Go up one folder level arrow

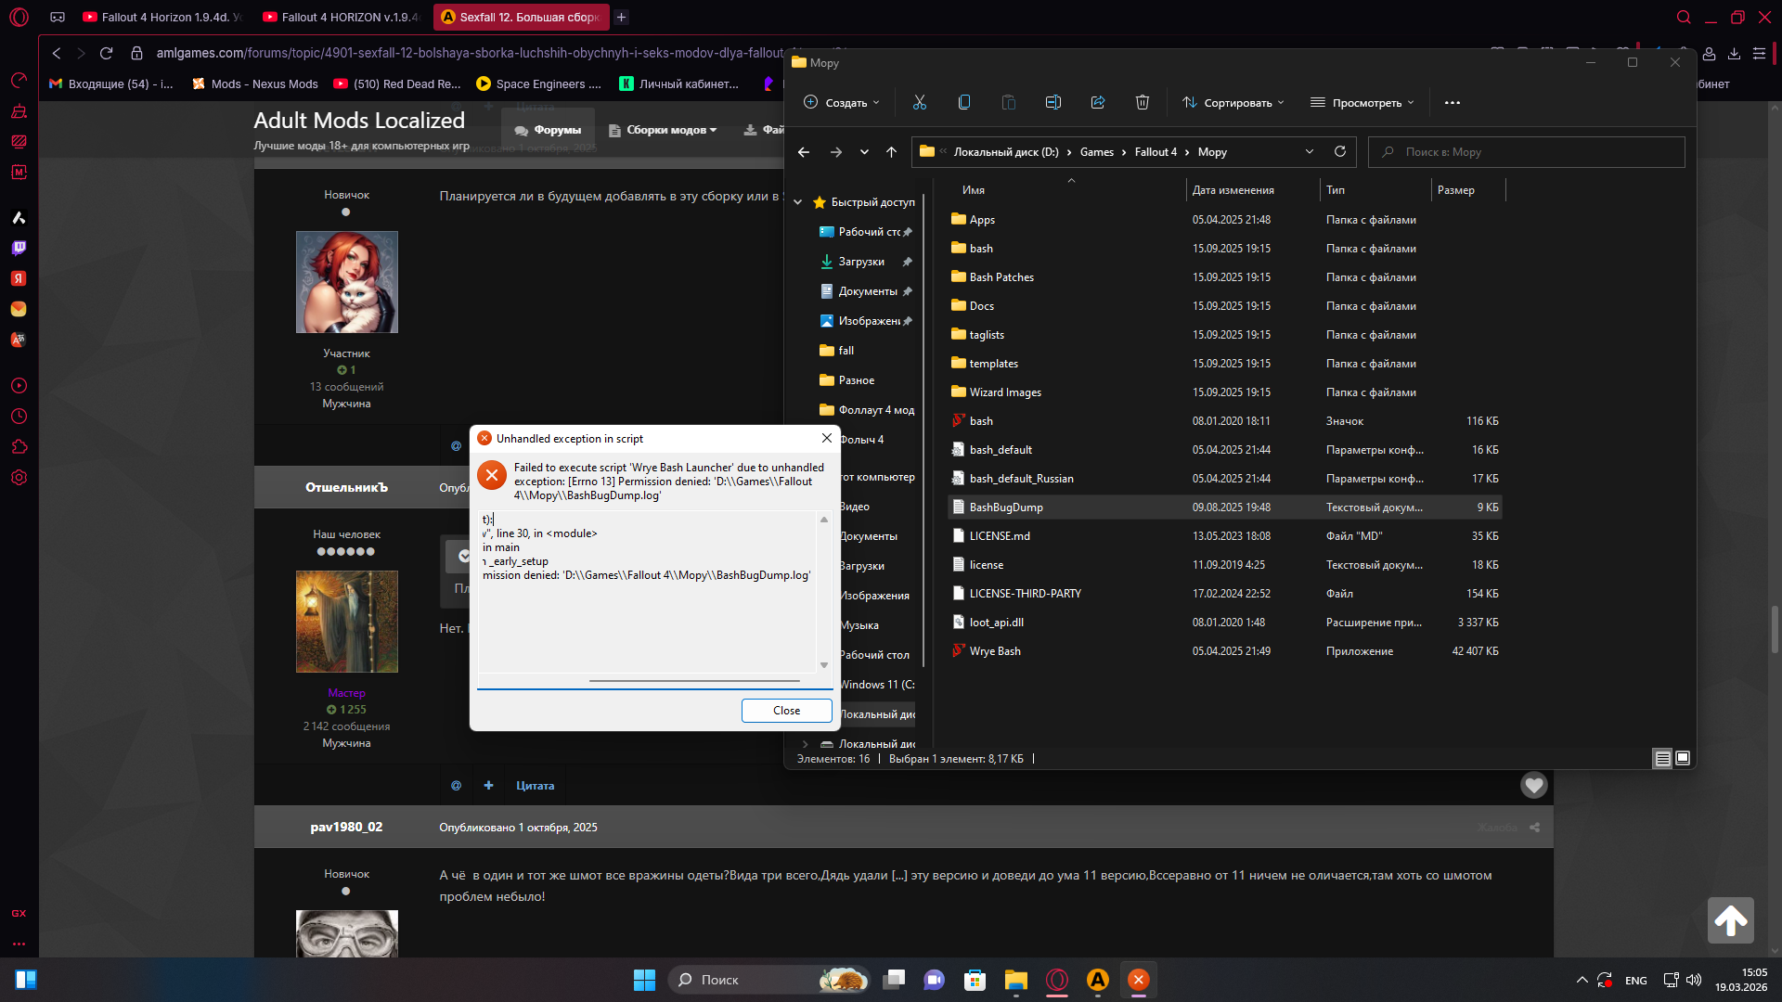(891, 151)
